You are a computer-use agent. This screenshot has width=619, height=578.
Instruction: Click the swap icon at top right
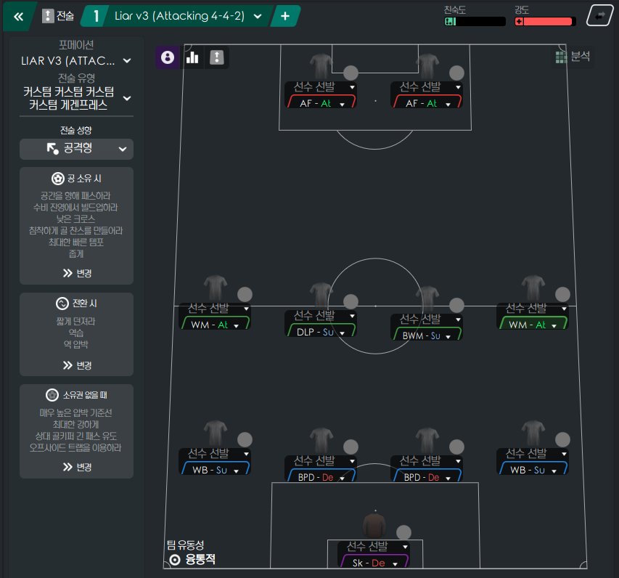coord(599,15)
